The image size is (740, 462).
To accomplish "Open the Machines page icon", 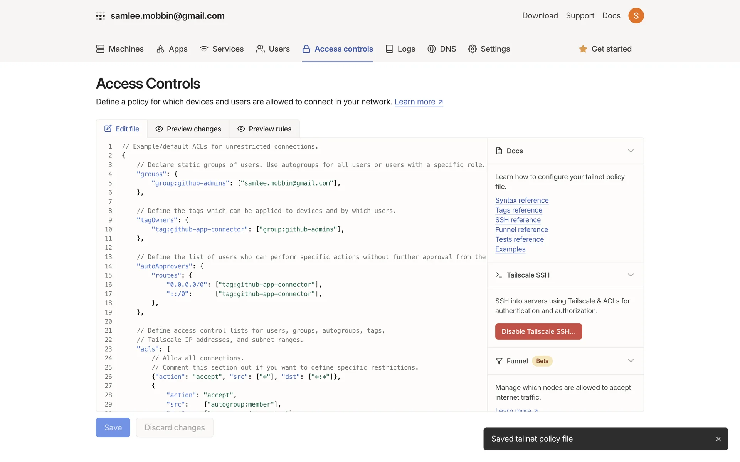I will coord(100,49).
